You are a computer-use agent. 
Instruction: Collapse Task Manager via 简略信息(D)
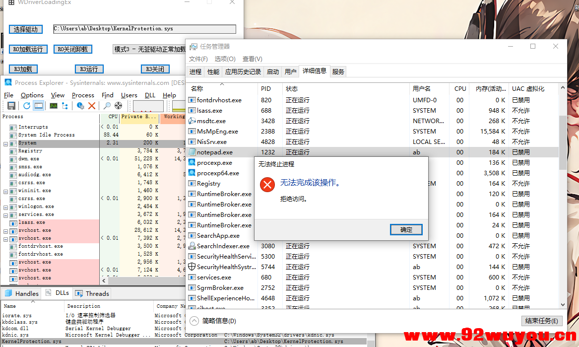click(218, 321)
